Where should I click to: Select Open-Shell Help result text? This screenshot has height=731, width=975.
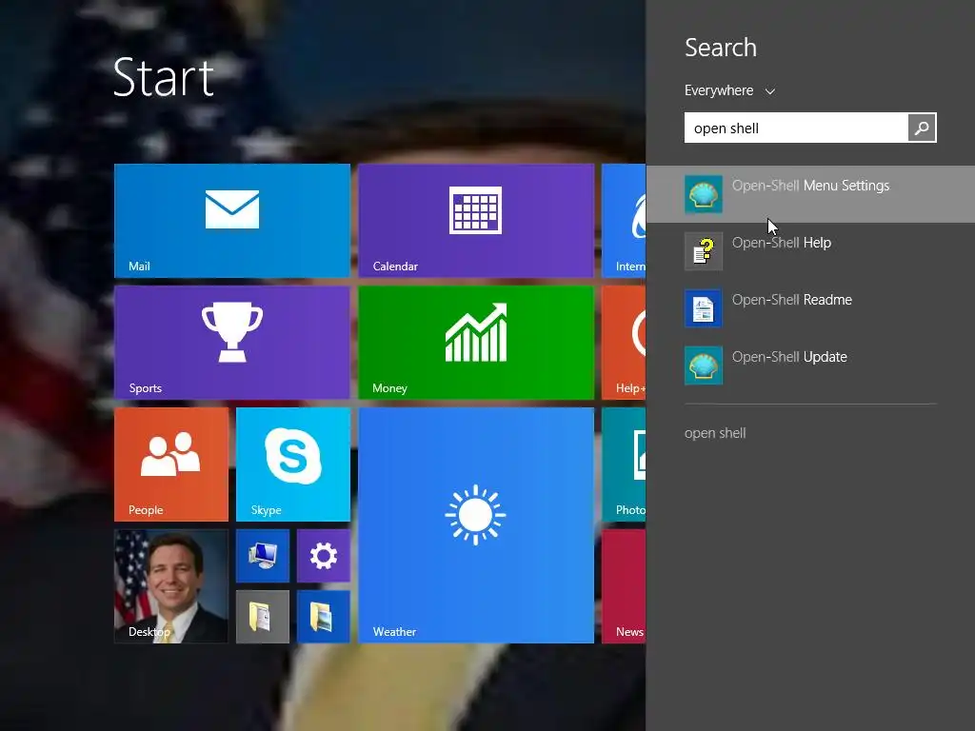point(782,243)
